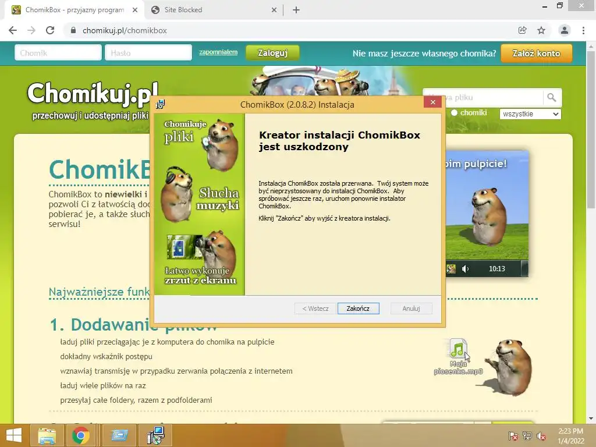The image size is (596, 447).
Task: Click text 'przesyłaj całe foldery, razem z podfolderami'
Action: tap(136, 400)
